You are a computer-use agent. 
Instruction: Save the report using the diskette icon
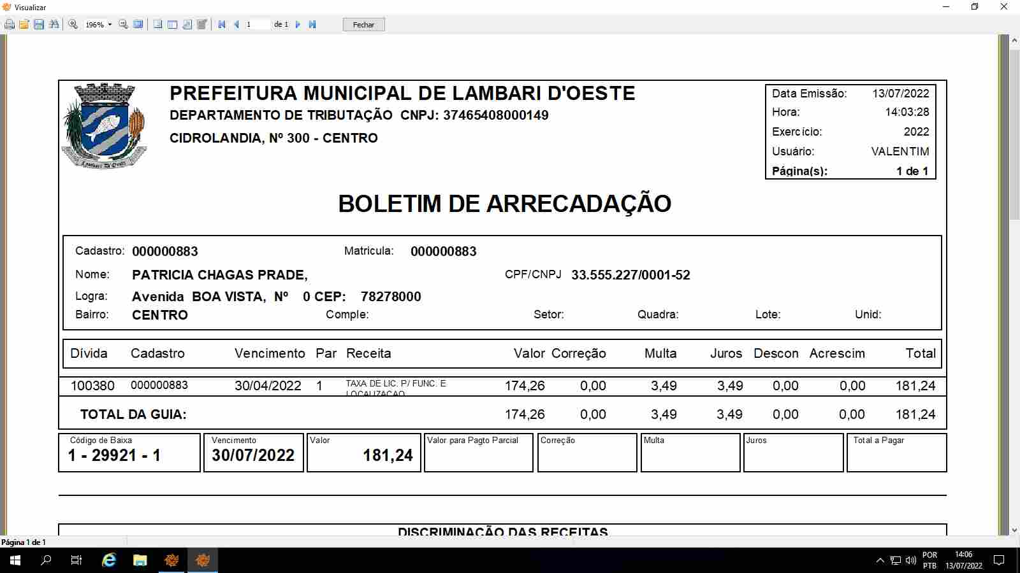(x=39, y=24)
